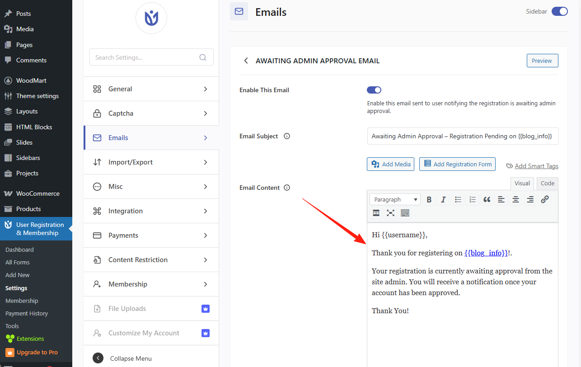Insert a numbered list in editor
This screenshot has height=367, width=581.
click(472, 199)
